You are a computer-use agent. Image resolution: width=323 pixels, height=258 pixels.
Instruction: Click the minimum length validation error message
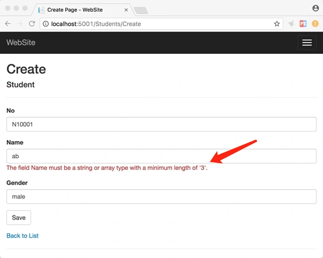tap(107, 168)
